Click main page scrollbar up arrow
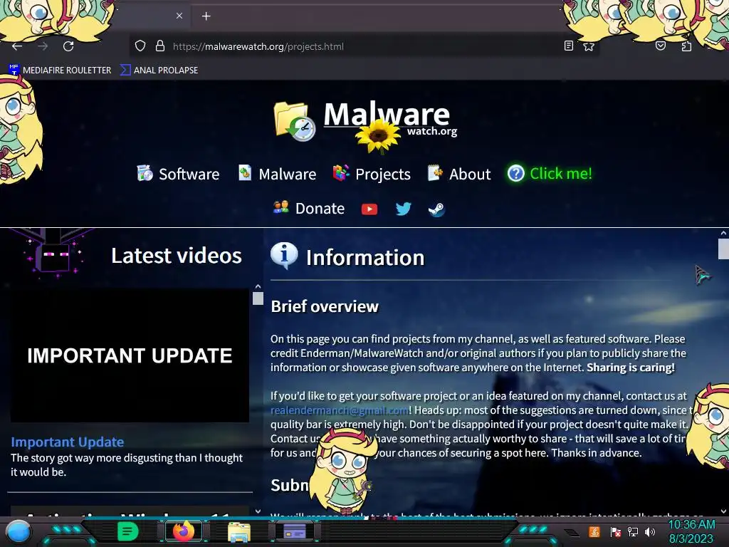Image resolution: width=729 pixels, height=547 pixels. [723, 233]
